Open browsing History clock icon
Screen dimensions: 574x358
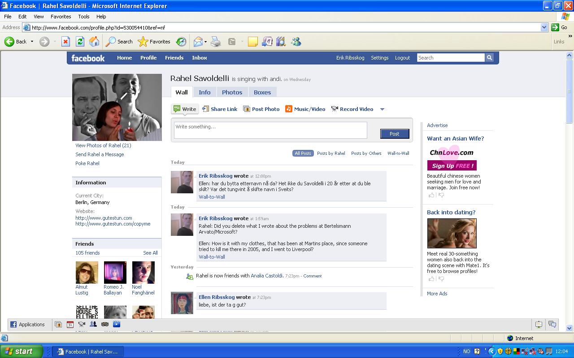pos(181,42)
